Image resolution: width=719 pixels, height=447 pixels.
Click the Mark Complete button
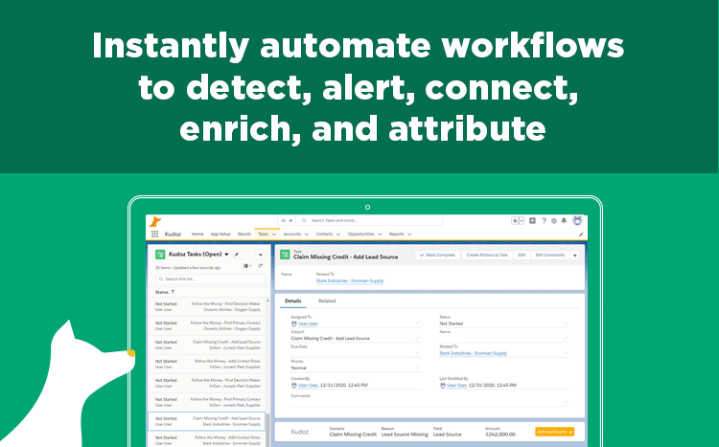tap(437, 256)
